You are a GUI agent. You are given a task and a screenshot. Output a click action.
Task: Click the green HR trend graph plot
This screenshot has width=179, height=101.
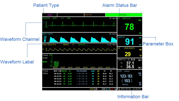[x=56, y=64]
